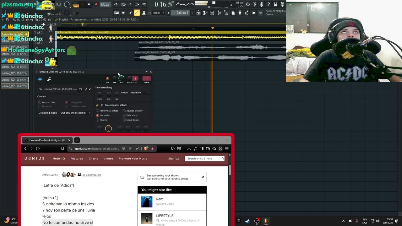Viewport: 402px width, 226px height.
Task: Click the TRACK number 1 box
Action: click(x=147, y=78)
